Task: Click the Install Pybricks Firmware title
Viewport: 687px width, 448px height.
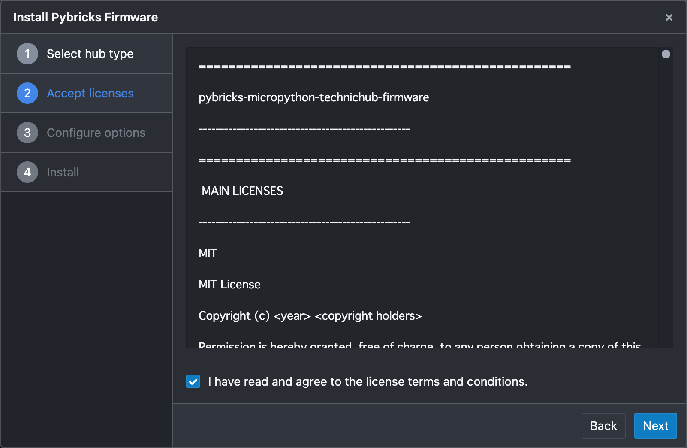Action: [x=85, y=18]
